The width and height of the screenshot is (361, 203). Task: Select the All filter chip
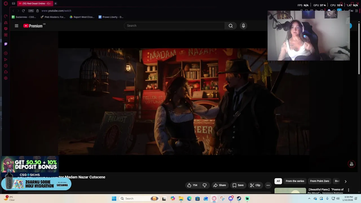tap(278, 181)
